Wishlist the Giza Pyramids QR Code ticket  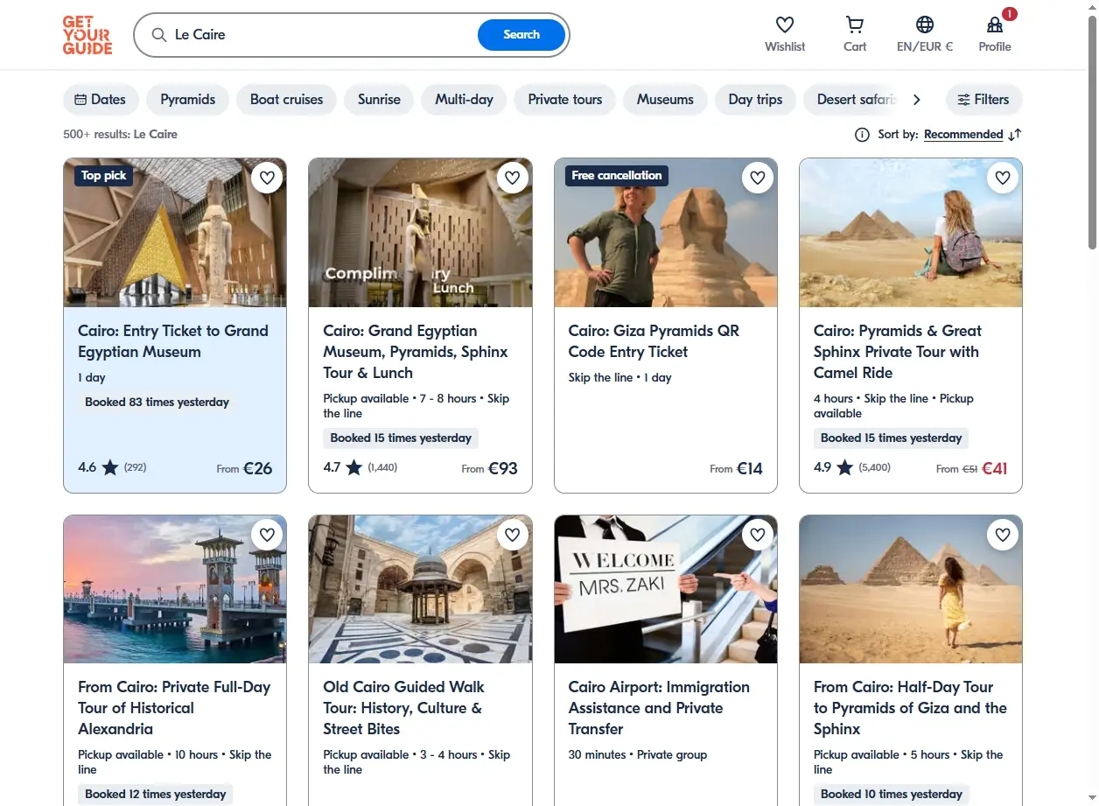pyautogui.click(x=758, y=178)
